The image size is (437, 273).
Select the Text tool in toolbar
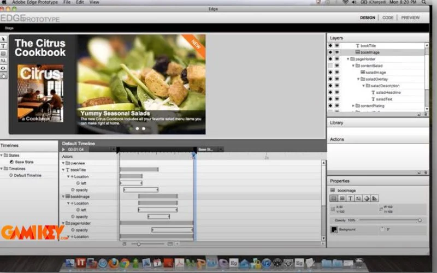tap(3, 46)
